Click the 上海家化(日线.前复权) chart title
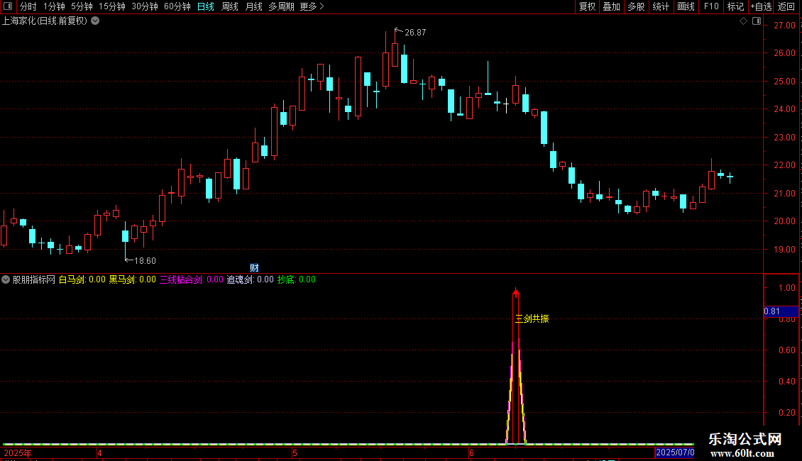 point(45,21)
